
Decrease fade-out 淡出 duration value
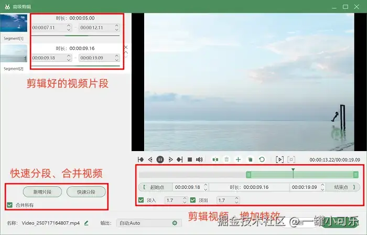tap(236, 202)
